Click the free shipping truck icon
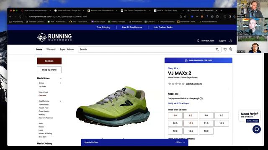268x150 pixels. coord(186,60)
